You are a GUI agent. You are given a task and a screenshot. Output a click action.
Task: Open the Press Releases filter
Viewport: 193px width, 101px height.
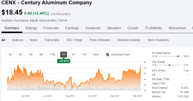click(100, 40)
